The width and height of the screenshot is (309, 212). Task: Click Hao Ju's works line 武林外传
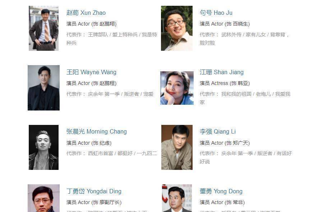[231, 35]
